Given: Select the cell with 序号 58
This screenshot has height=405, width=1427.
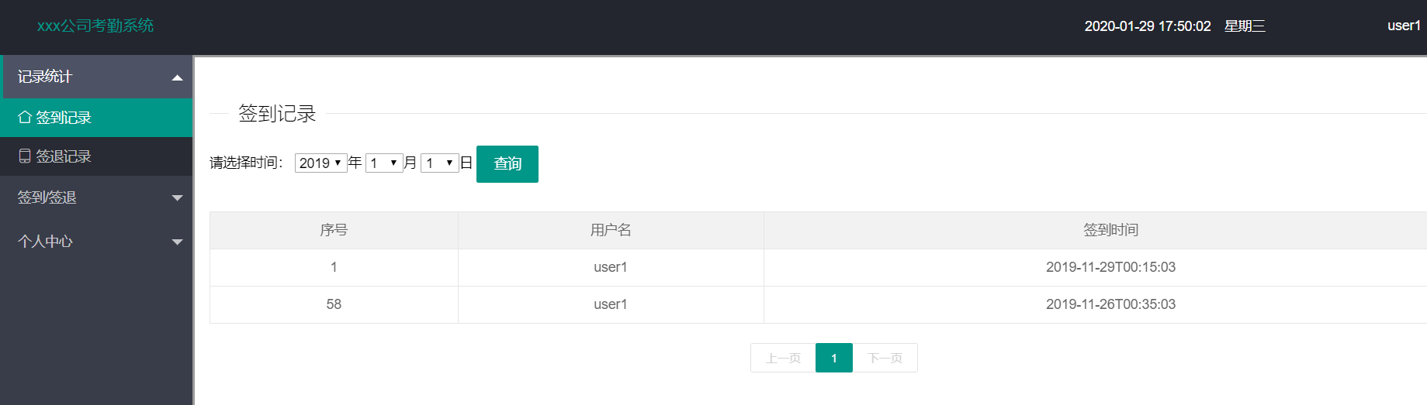Looking at the screenshot, I should [x=334, y=304].
